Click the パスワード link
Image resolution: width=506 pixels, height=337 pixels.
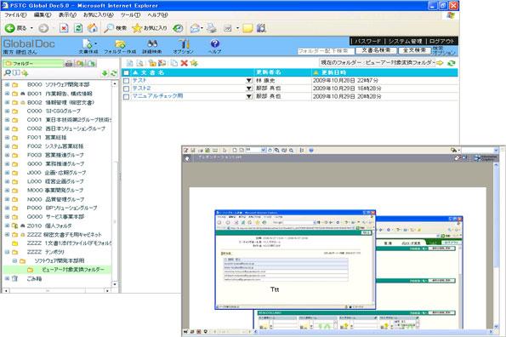368,42
